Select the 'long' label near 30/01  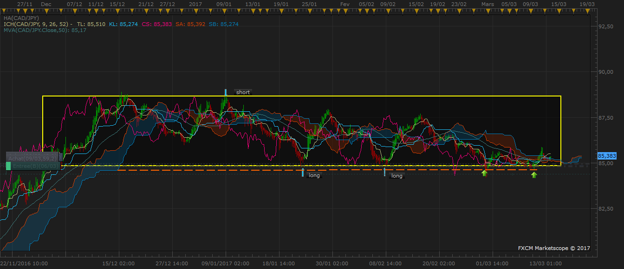click(314, 175)
